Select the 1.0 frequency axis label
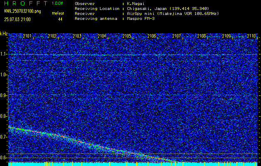 [4, 75]
